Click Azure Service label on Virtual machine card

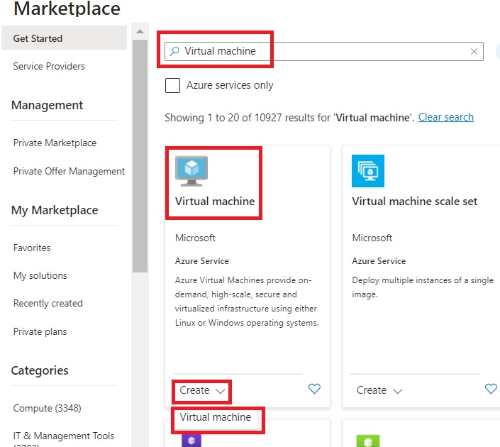202,261
